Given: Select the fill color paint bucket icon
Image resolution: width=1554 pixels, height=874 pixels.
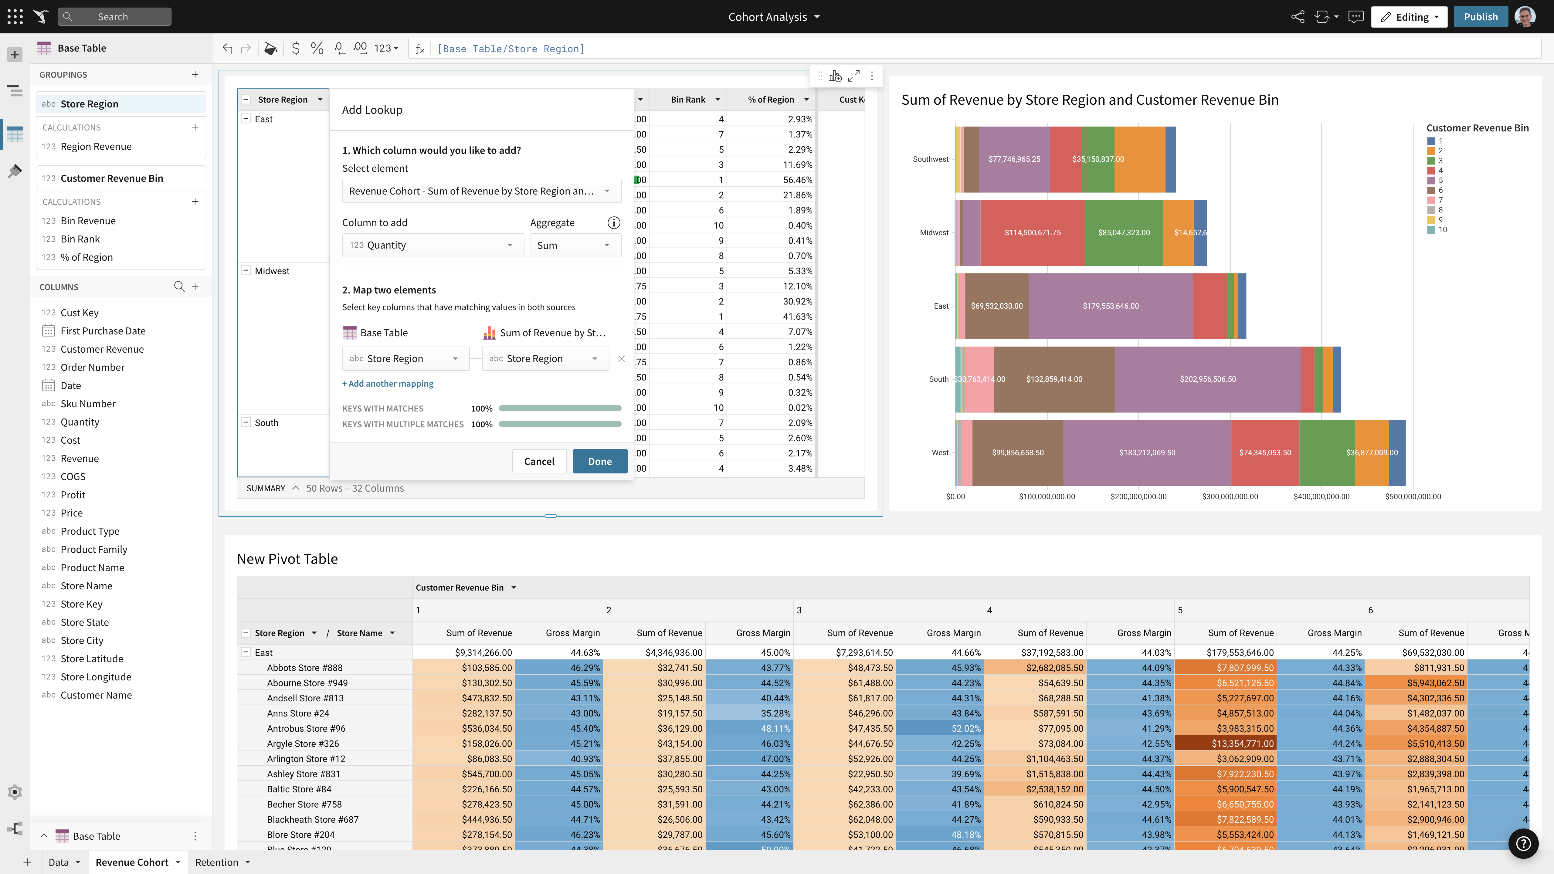Looking at the screenshot, I should coord(270,48).
